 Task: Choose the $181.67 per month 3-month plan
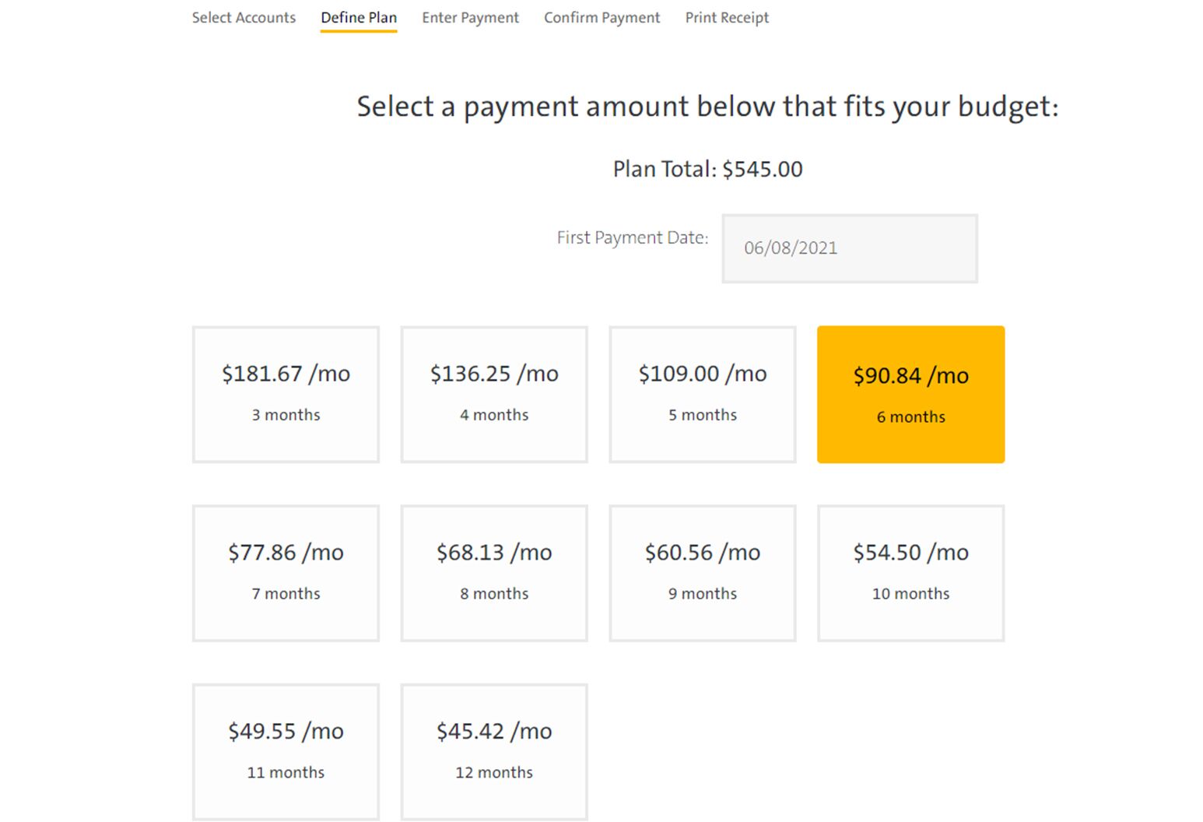click(x=286, y=395)
